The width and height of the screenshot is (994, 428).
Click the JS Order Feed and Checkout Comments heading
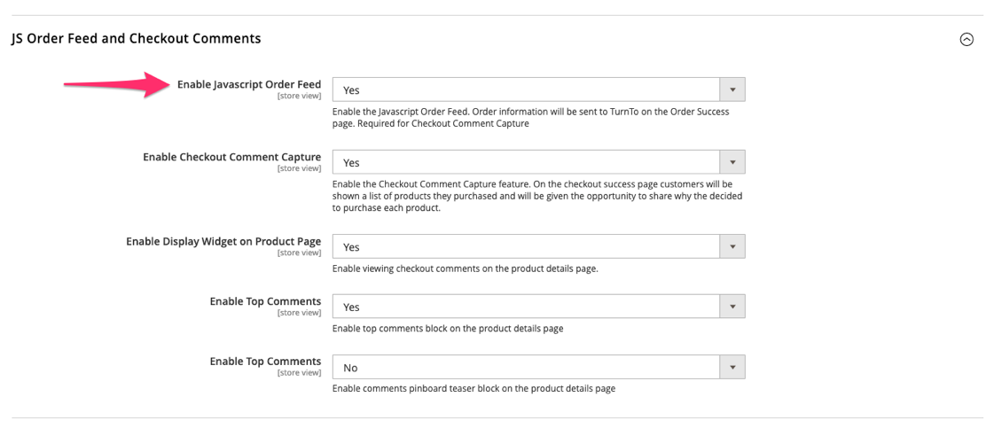[x=136, y=39]
